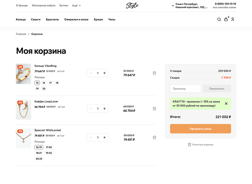Screen dimensions: 252x184
Task: Delete Кольцо VibeRing using its trash icon
Action: click(x=154, y=73)
